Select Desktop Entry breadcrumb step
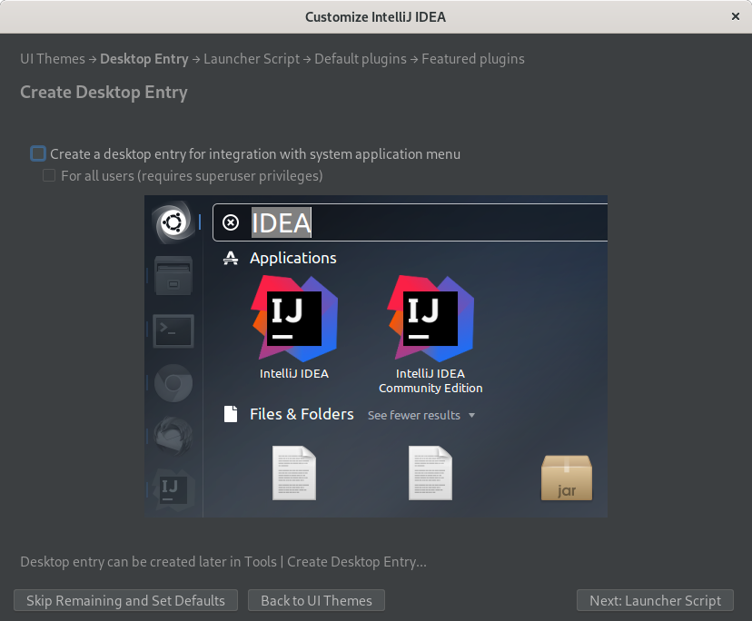Viewport: 752px width, 621px height. tap(143, 59)
